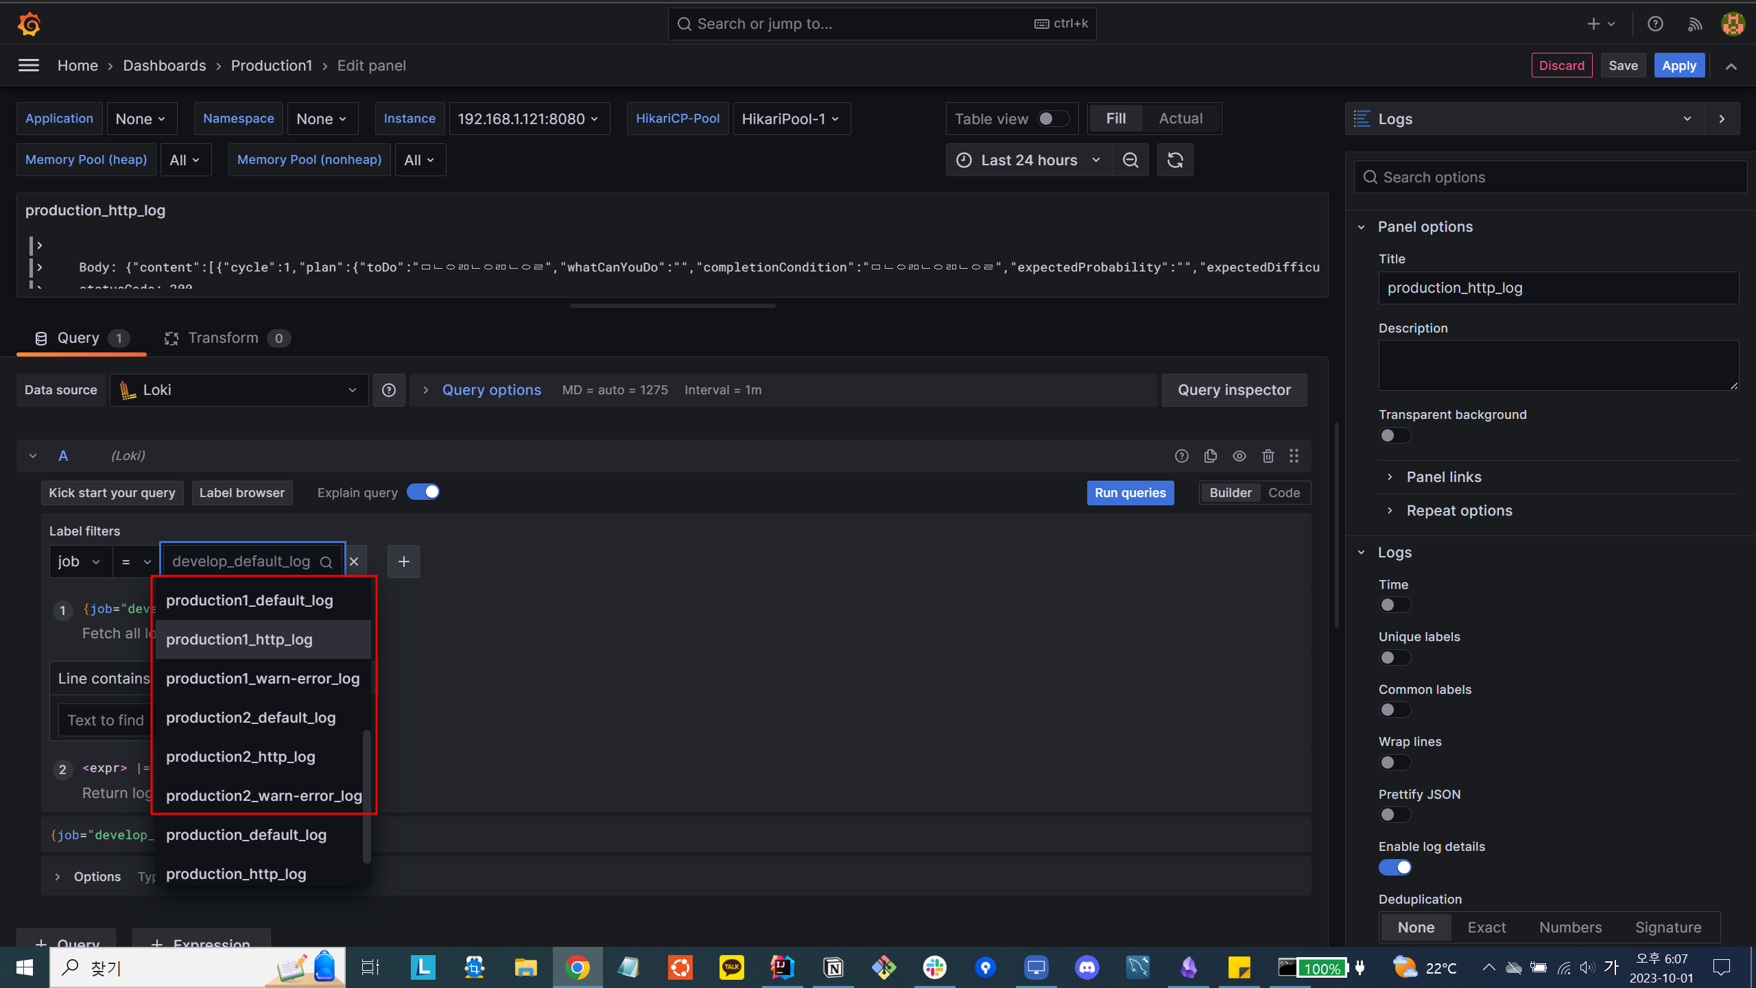
Task: Delete query A with the trash icon
Action: 1268,456
